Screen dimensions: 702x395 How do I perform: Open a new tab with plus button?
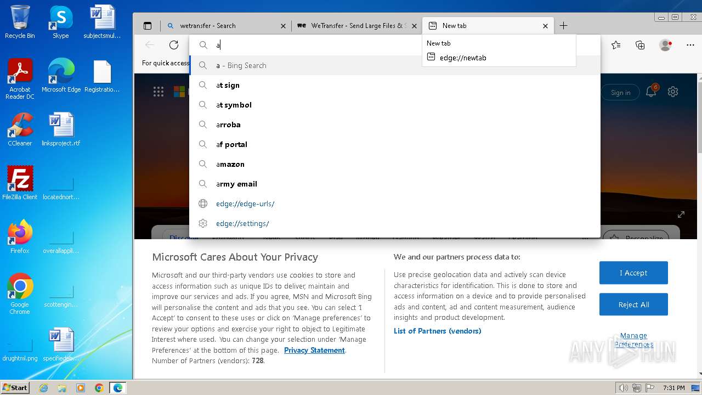(563, 26)
